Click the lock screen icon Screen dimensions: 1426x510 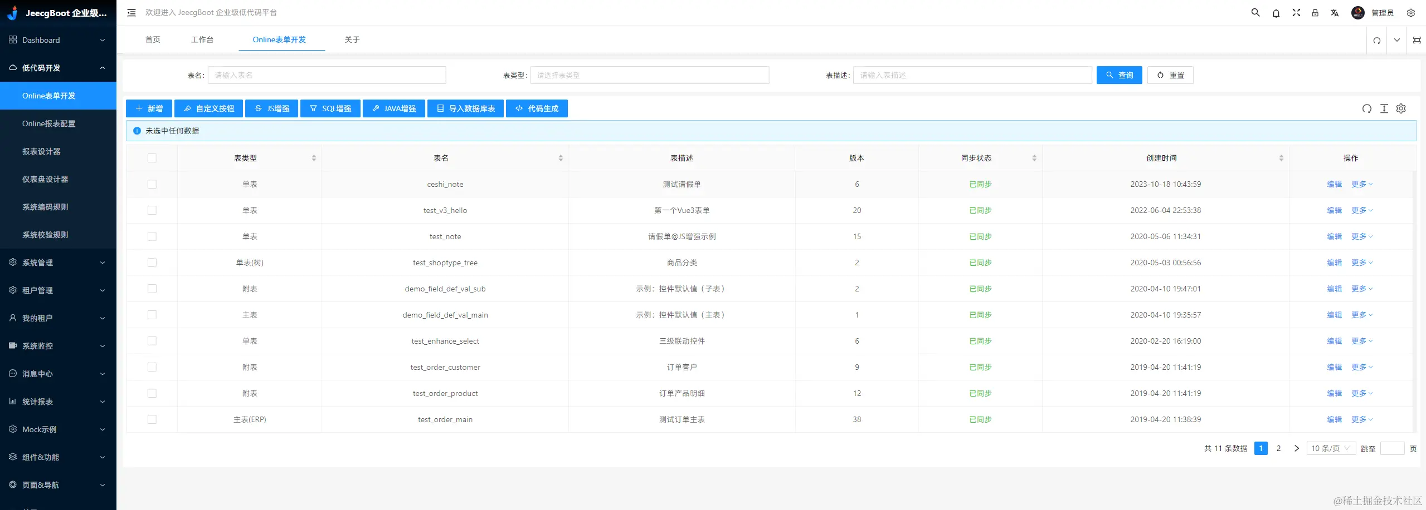click(x=1315, y=12)
